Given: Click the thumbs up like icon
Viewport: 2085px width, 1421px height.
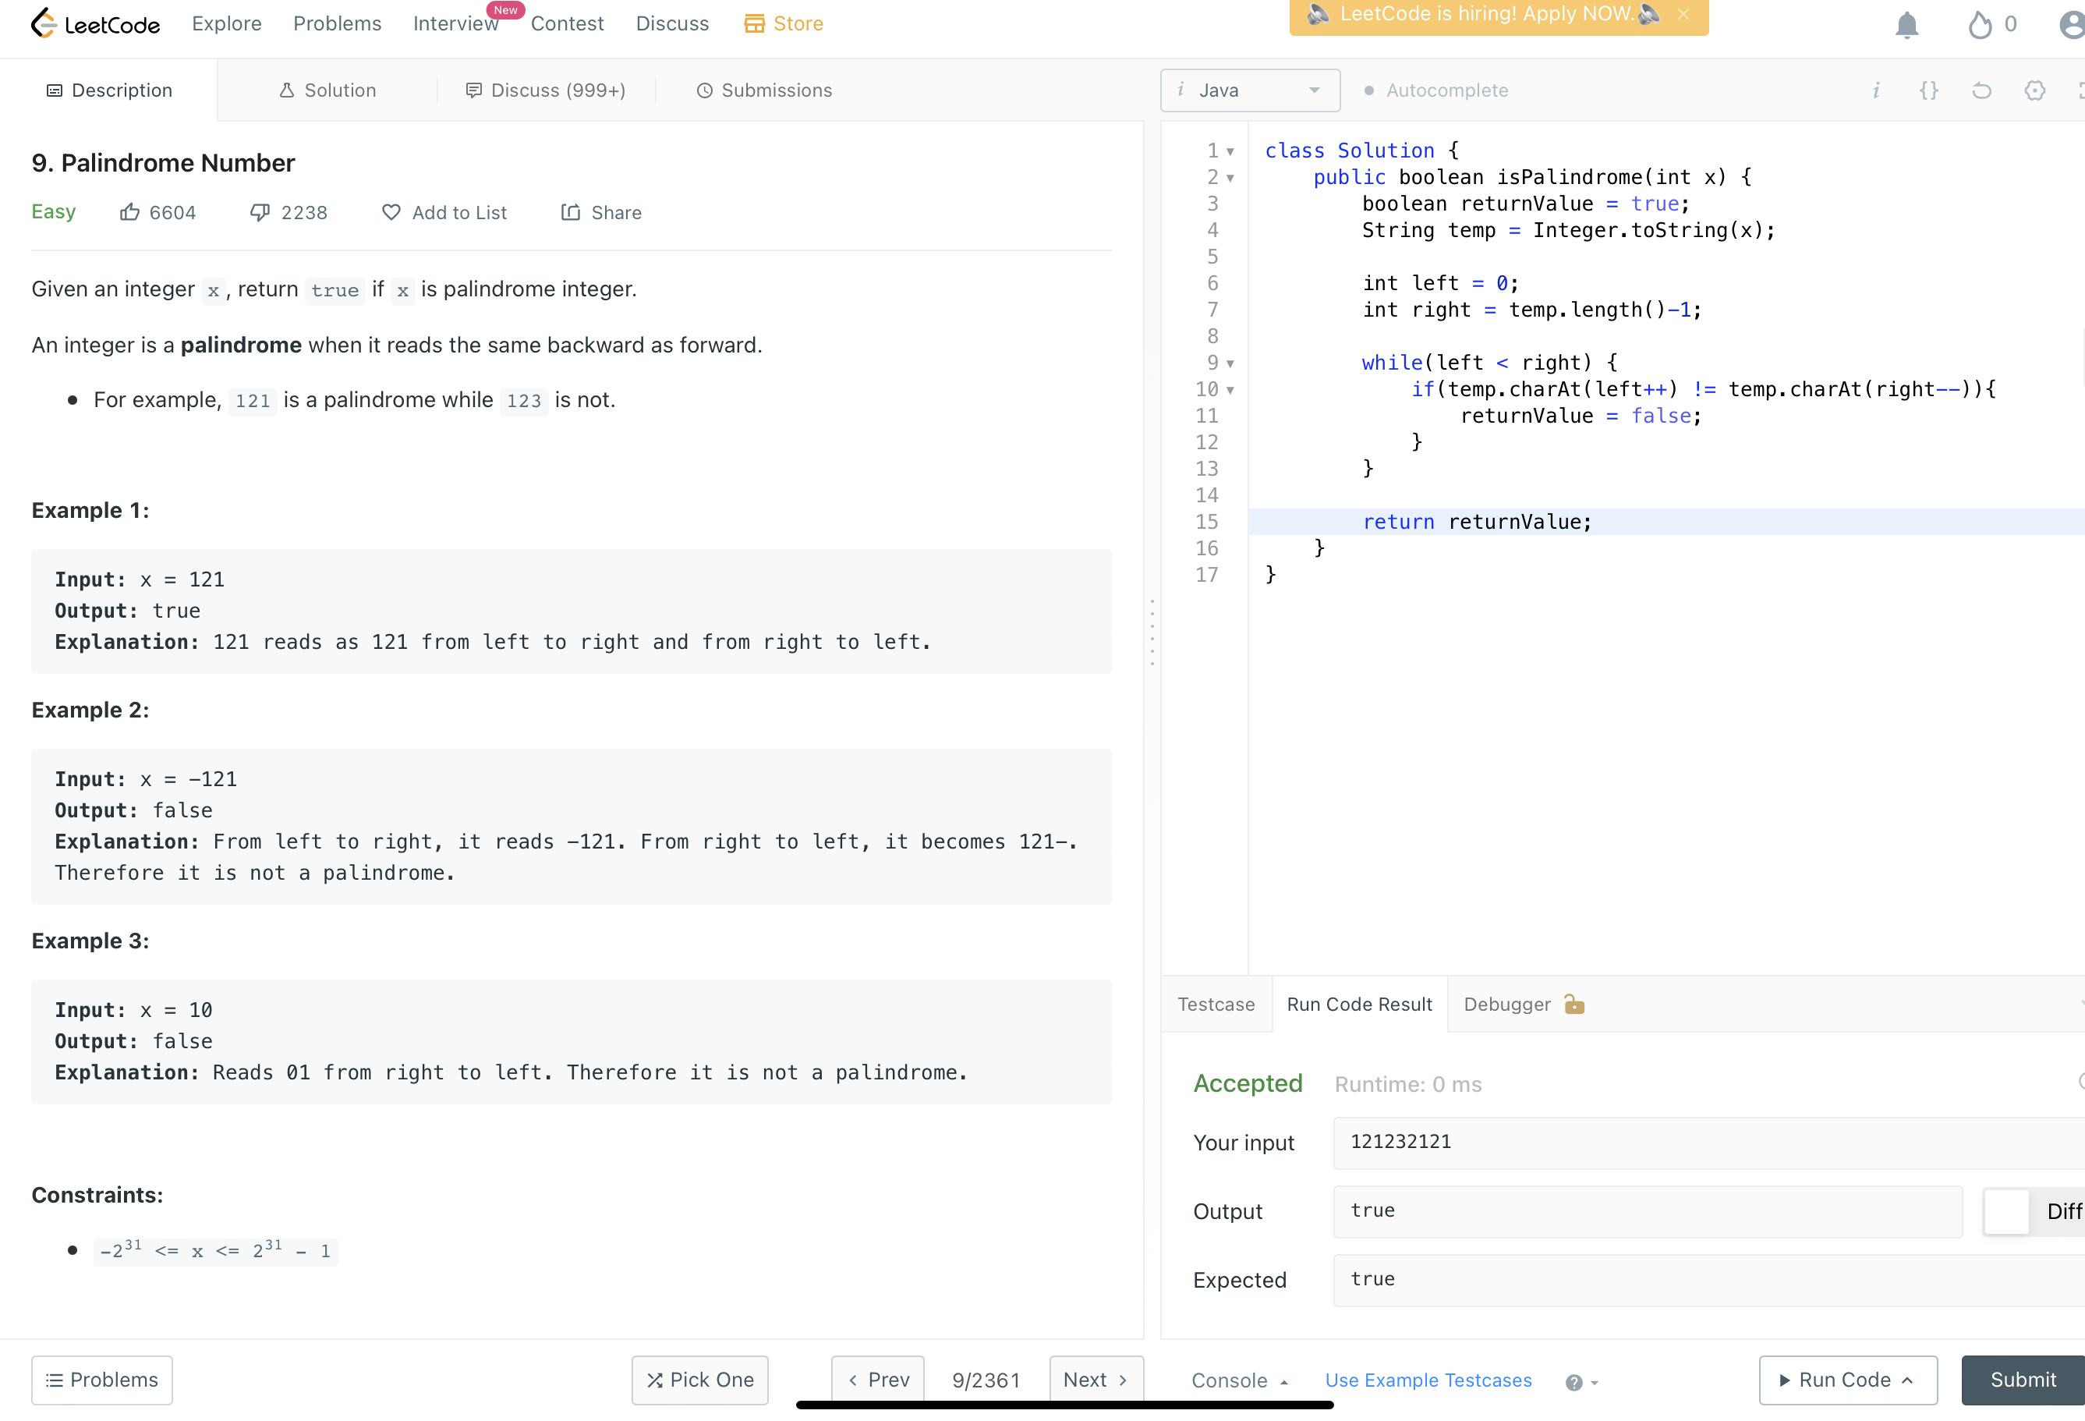Looking at the screenshot, I should pyautogui.click(x=130, y=213).
